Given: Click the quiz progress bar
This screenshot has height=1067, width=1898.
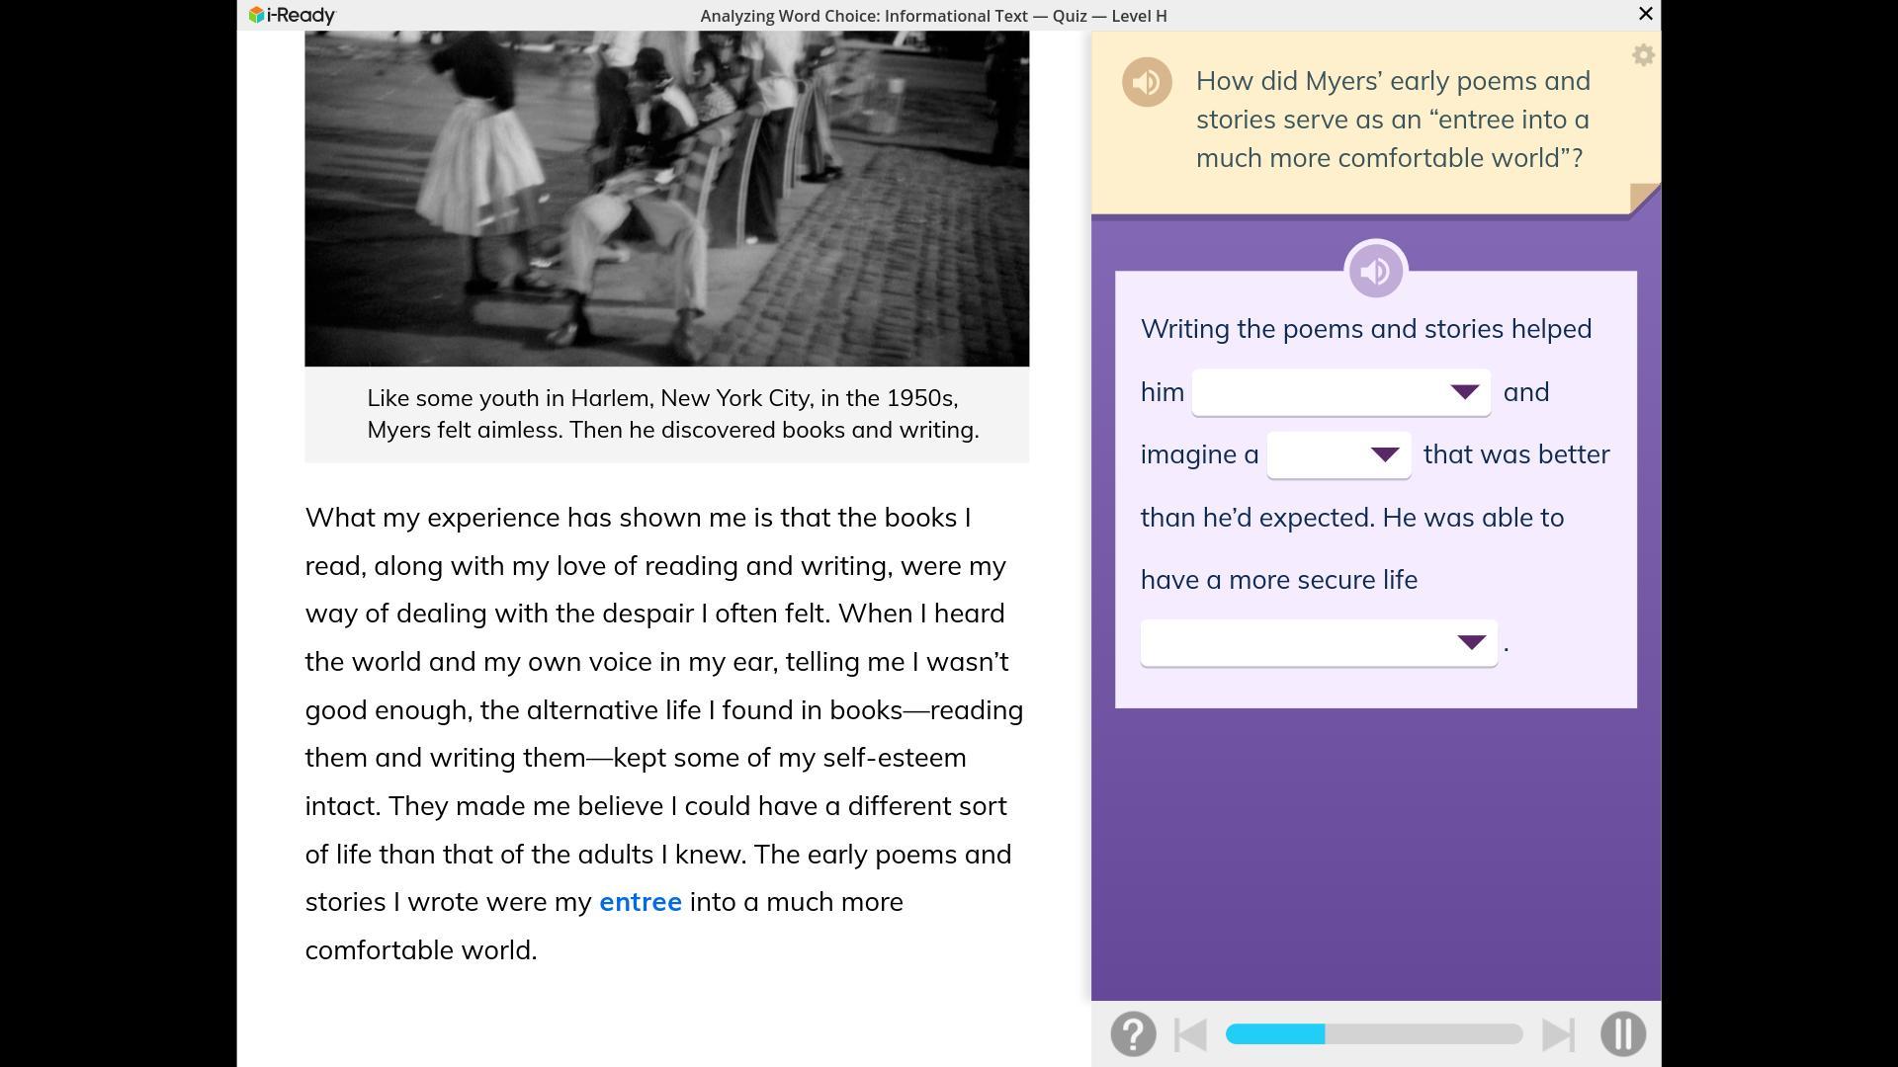Looking at the screenshot, I should (1373, 1034).
